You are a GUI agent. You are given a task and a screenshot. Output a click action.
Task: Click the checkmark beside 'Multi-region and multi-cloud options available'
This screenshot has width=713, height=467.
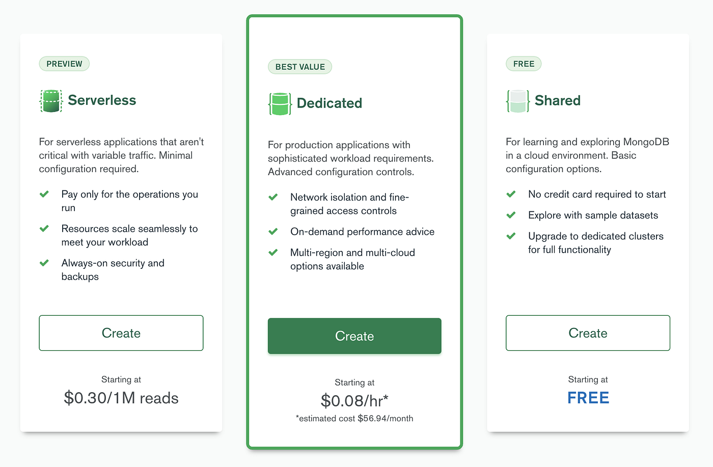pos(273,253)
